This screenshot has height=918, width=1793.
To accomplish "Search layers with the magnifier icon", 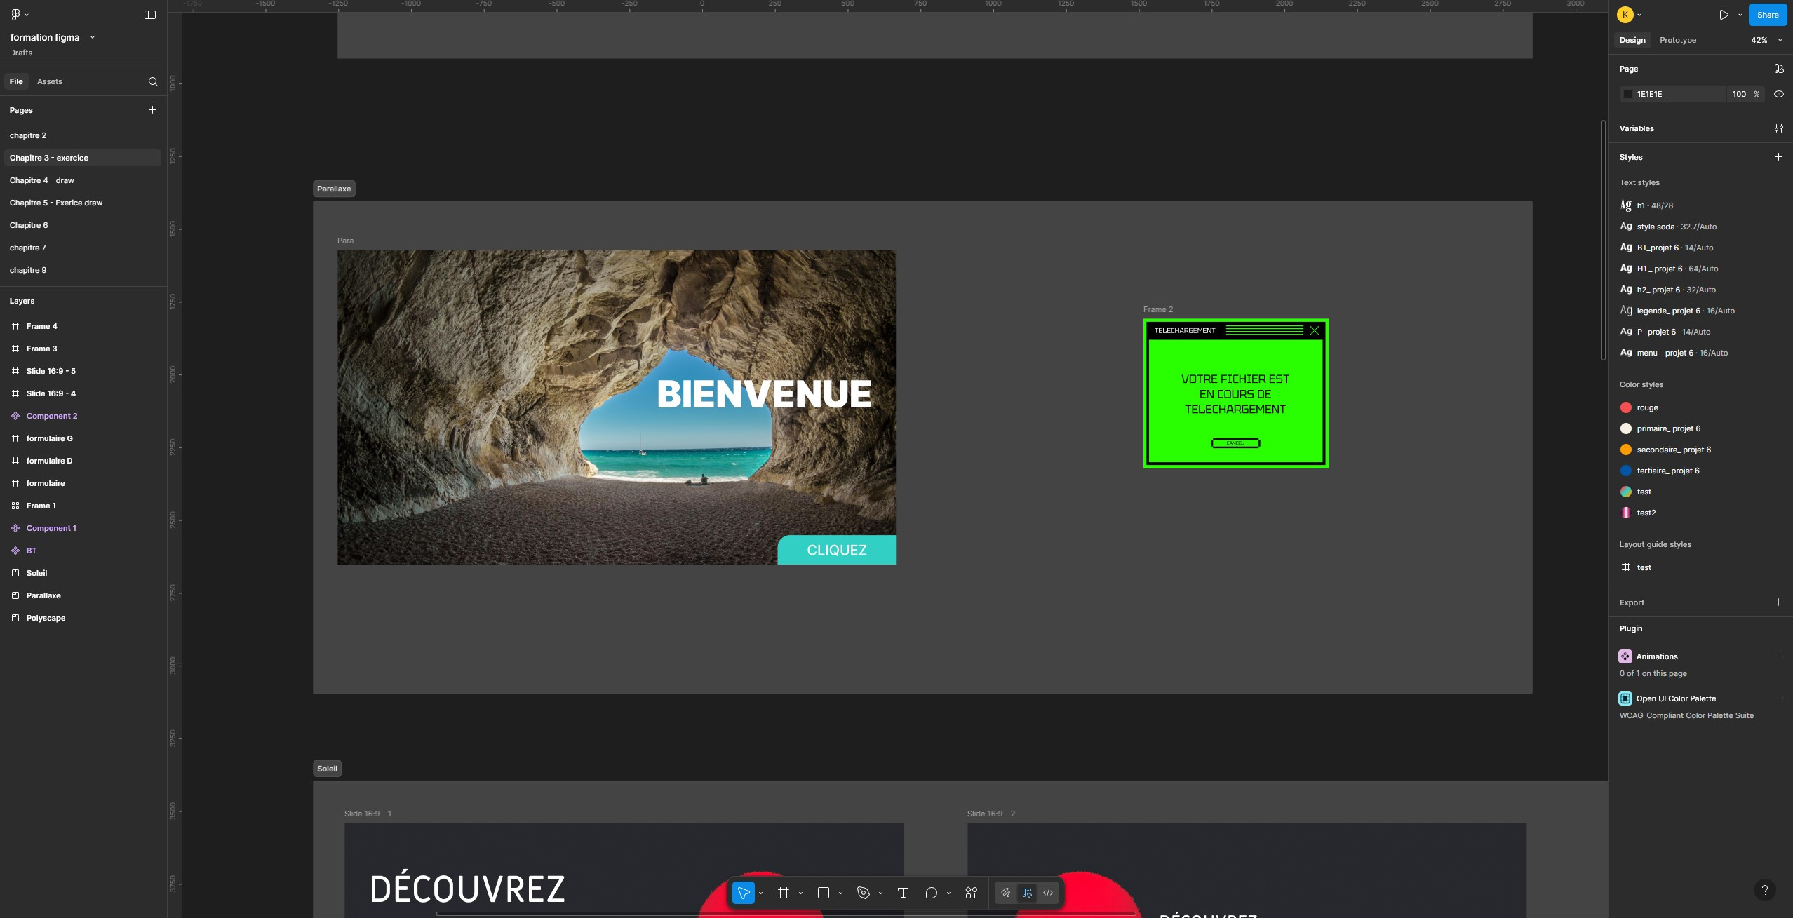I will [153, 81].
